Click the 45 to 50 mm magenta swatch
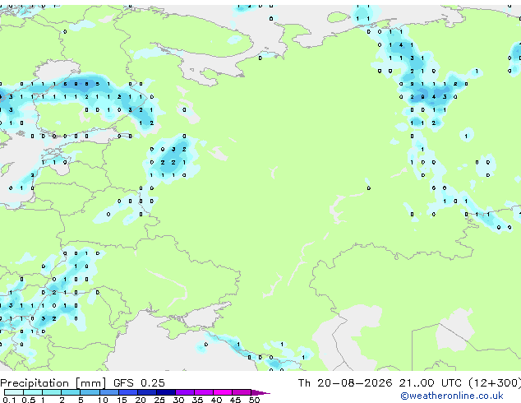The width and height of the screenshot is (521, 403). (x=242, y=392)
